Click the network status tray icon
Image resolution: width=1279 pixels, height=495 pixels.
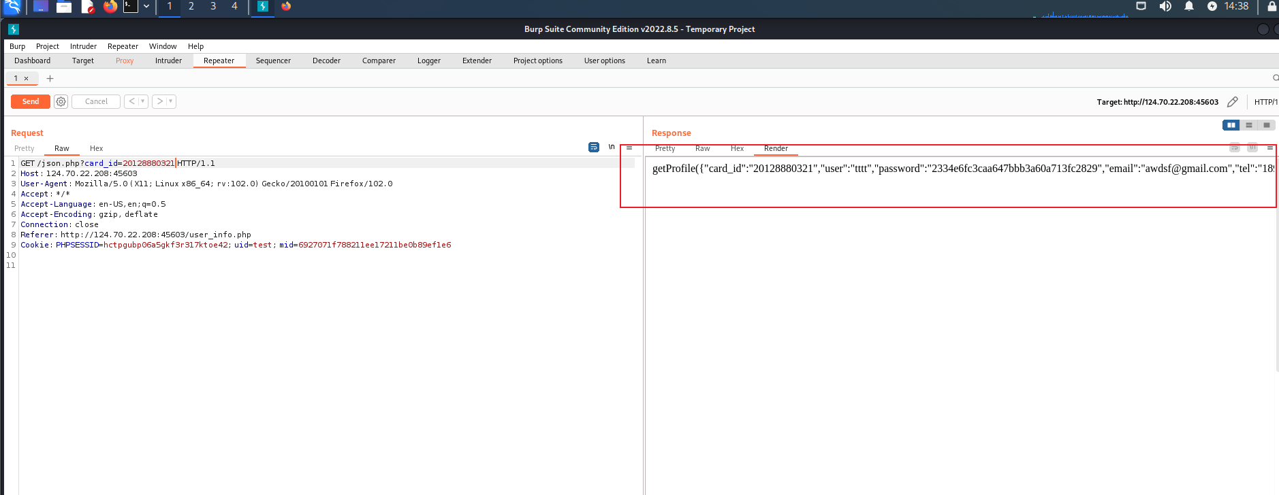[1141, 6]
